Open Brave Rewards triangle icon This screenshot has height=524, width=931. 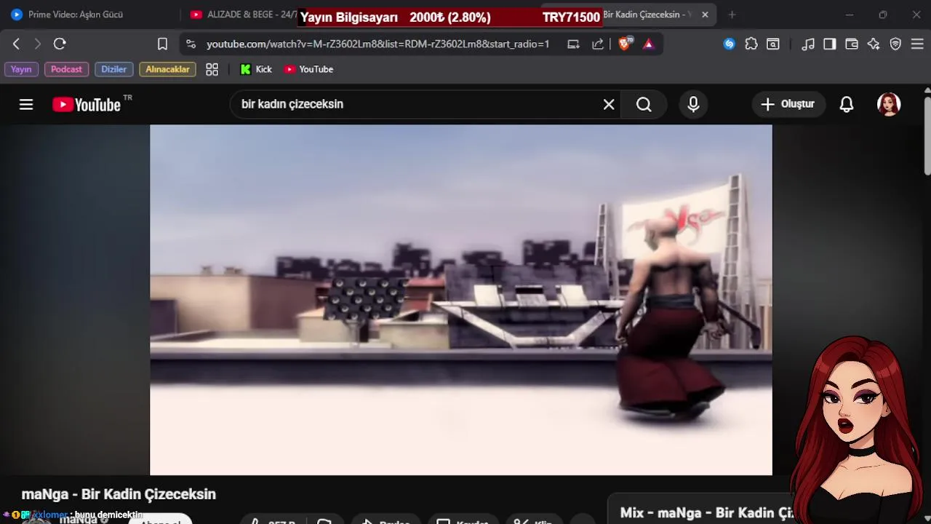pos(649,44)
